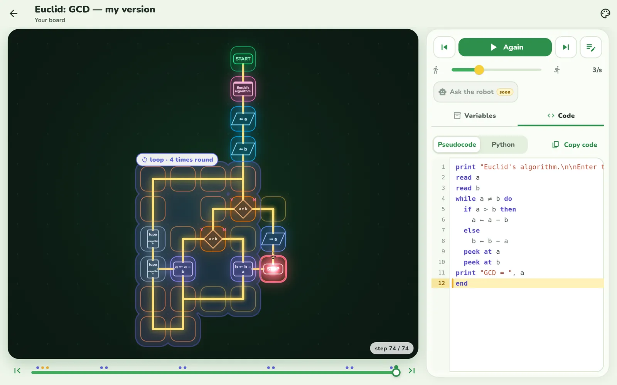The width and height of the screenshot is (617, 385).
Task: Click the timeline scrubber handle
Action: (x=396, y=372)
